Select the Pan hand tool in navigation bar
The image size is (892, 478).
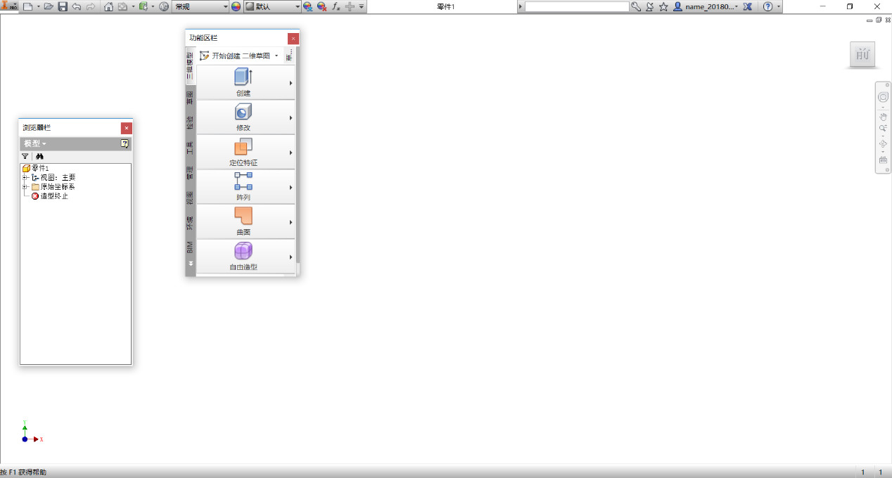(x=883, y=117)
